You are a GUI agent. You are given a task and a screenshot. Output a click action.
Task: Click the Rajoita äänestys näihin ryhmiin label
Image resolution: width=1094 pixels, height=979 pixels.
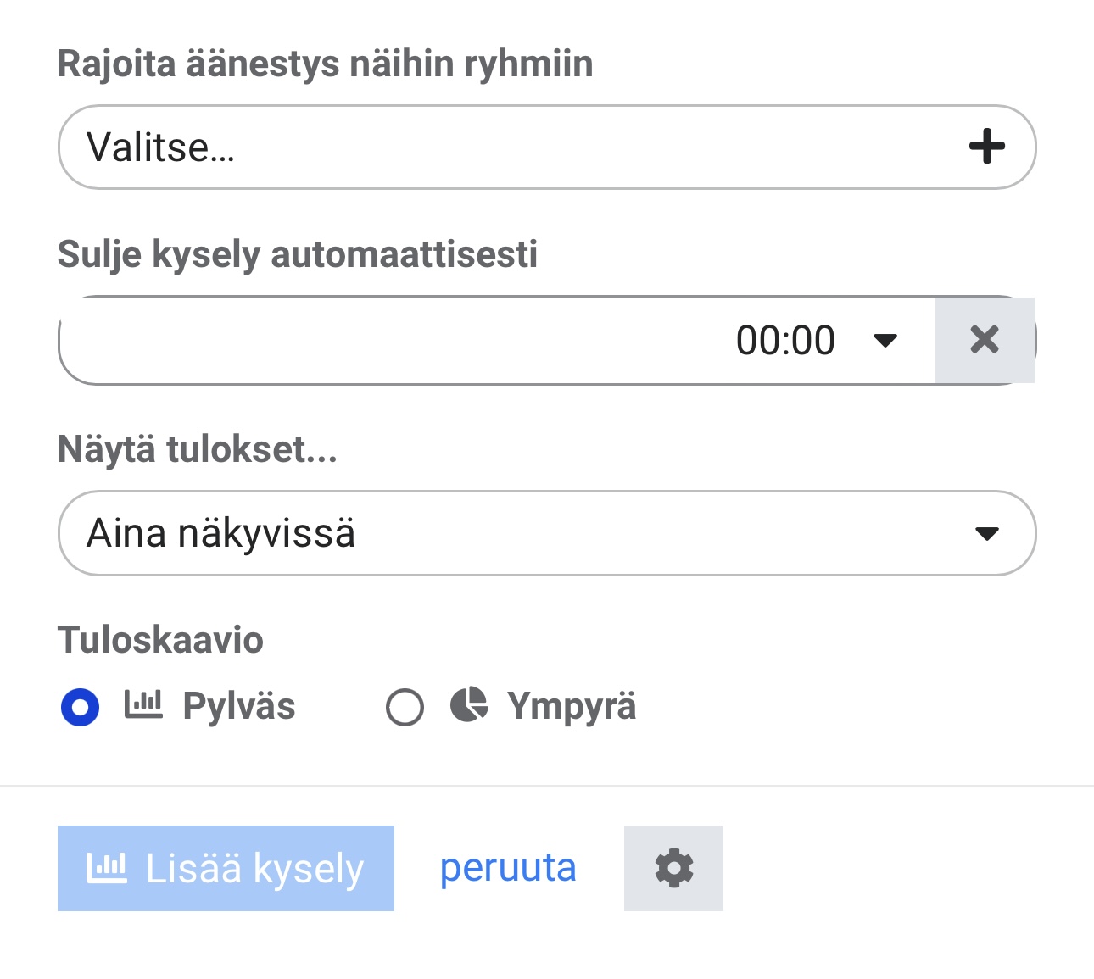(x=325, y=64)
